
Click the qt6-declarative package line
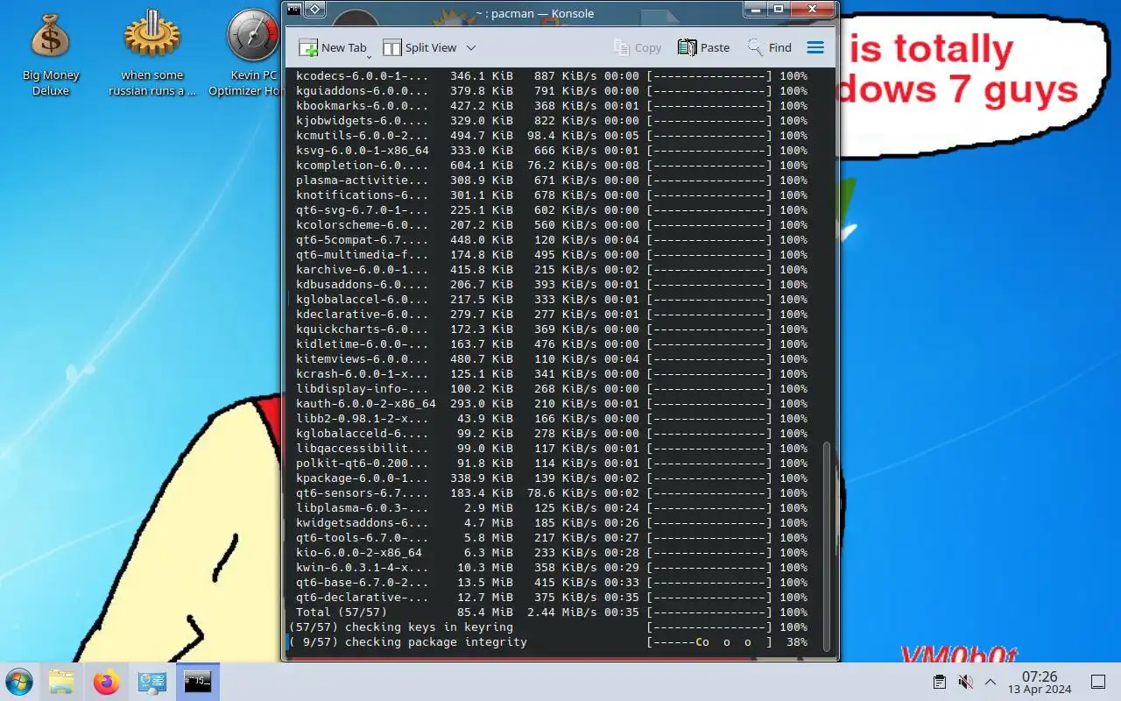pos(552,598)
